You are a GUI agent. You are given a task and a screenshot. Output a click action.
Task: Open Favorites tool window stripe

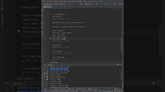[x=42, y=84]
